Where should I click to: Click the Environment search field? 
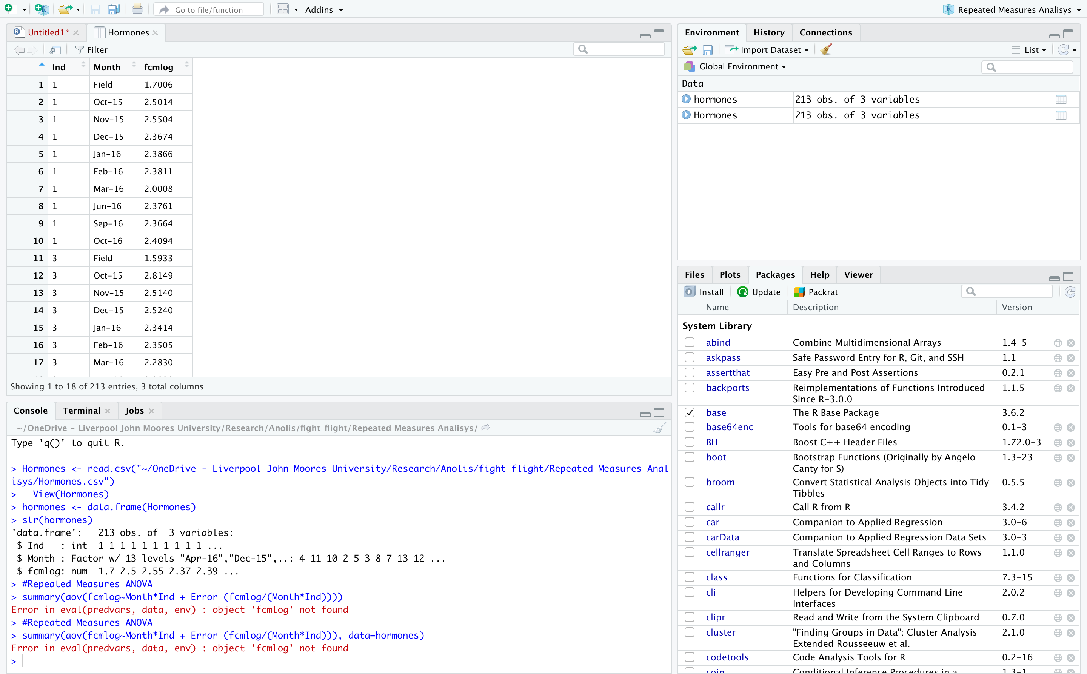click(1027, 67)
